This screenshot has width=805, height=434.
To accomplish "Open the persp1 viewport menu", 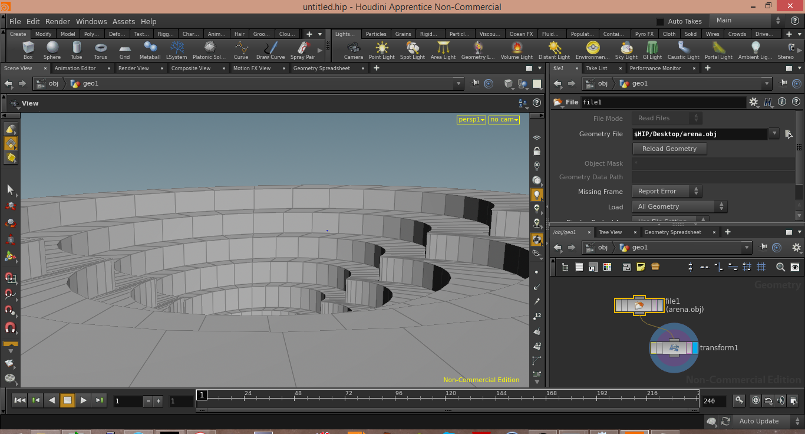I will pos(471,120).
